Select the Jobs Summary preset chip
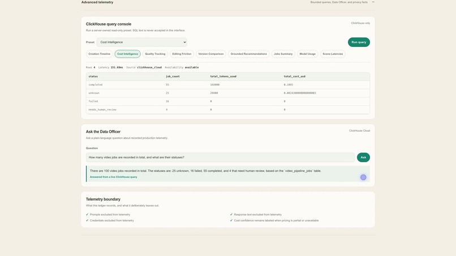Image resolution: width=456 pixels, height=256 pixels. (283, 54)
